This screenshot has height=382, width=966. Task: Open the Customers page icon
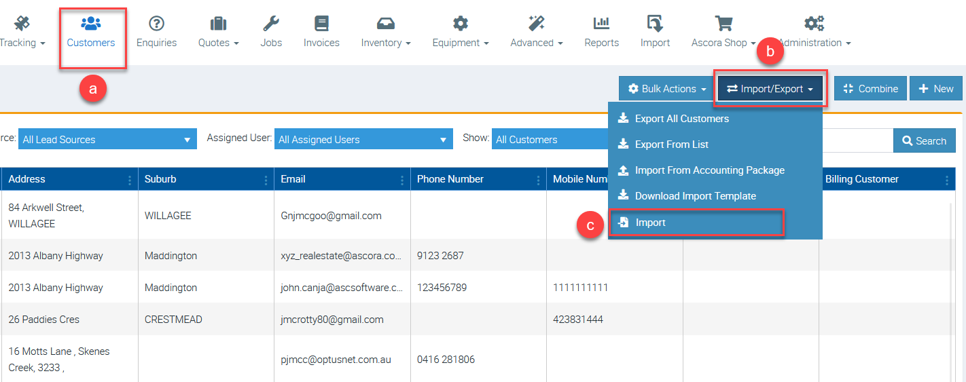[90, 24]
